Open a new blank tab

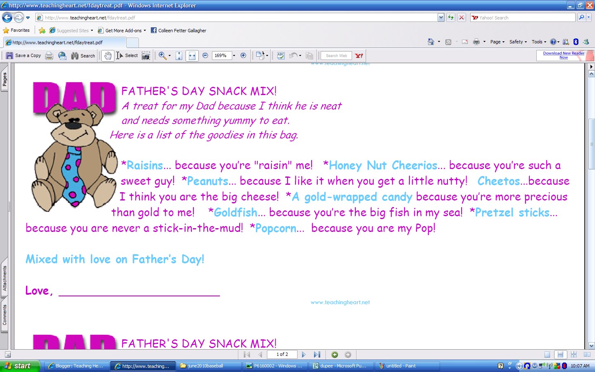pos(133,43)
